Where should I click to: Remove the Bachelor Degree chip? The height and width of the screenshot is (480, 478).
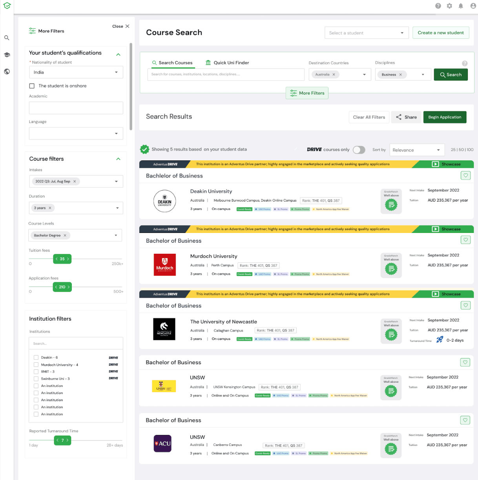click(65, 235)
